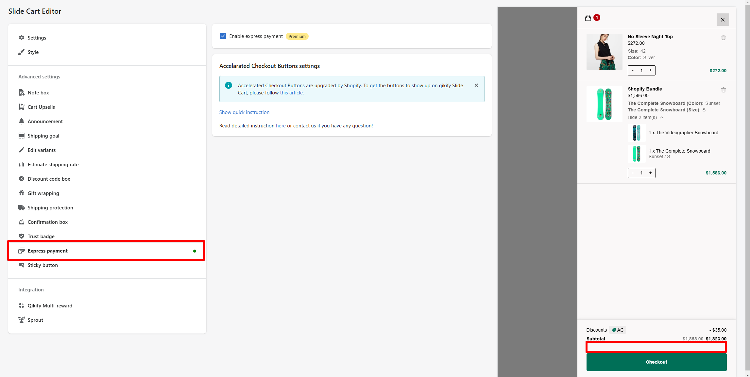Viewport: 750px width, 377px height.
Task: Decrease quantity of Shopify Bundle
Action: (633, 173)
